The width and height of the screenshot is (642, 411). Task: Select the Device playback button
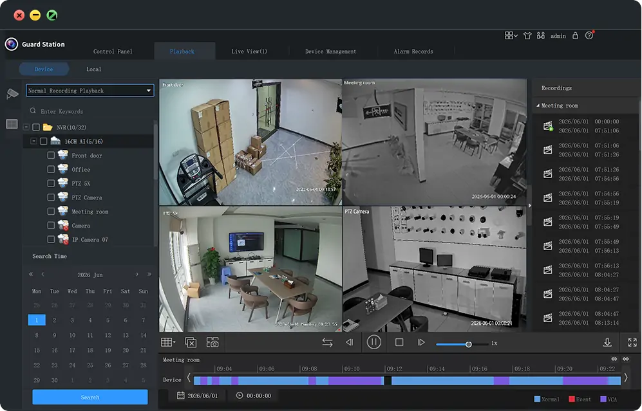coord(44,69)
